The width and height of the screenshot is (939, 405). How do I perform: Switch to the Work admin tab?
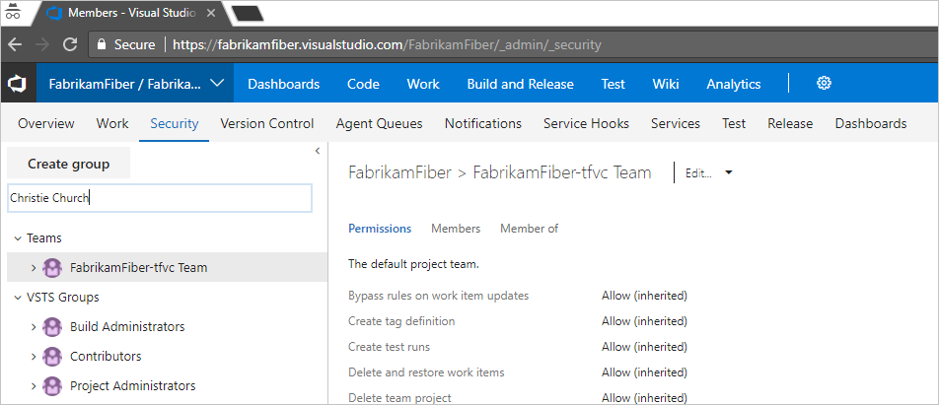coord(112,123)
